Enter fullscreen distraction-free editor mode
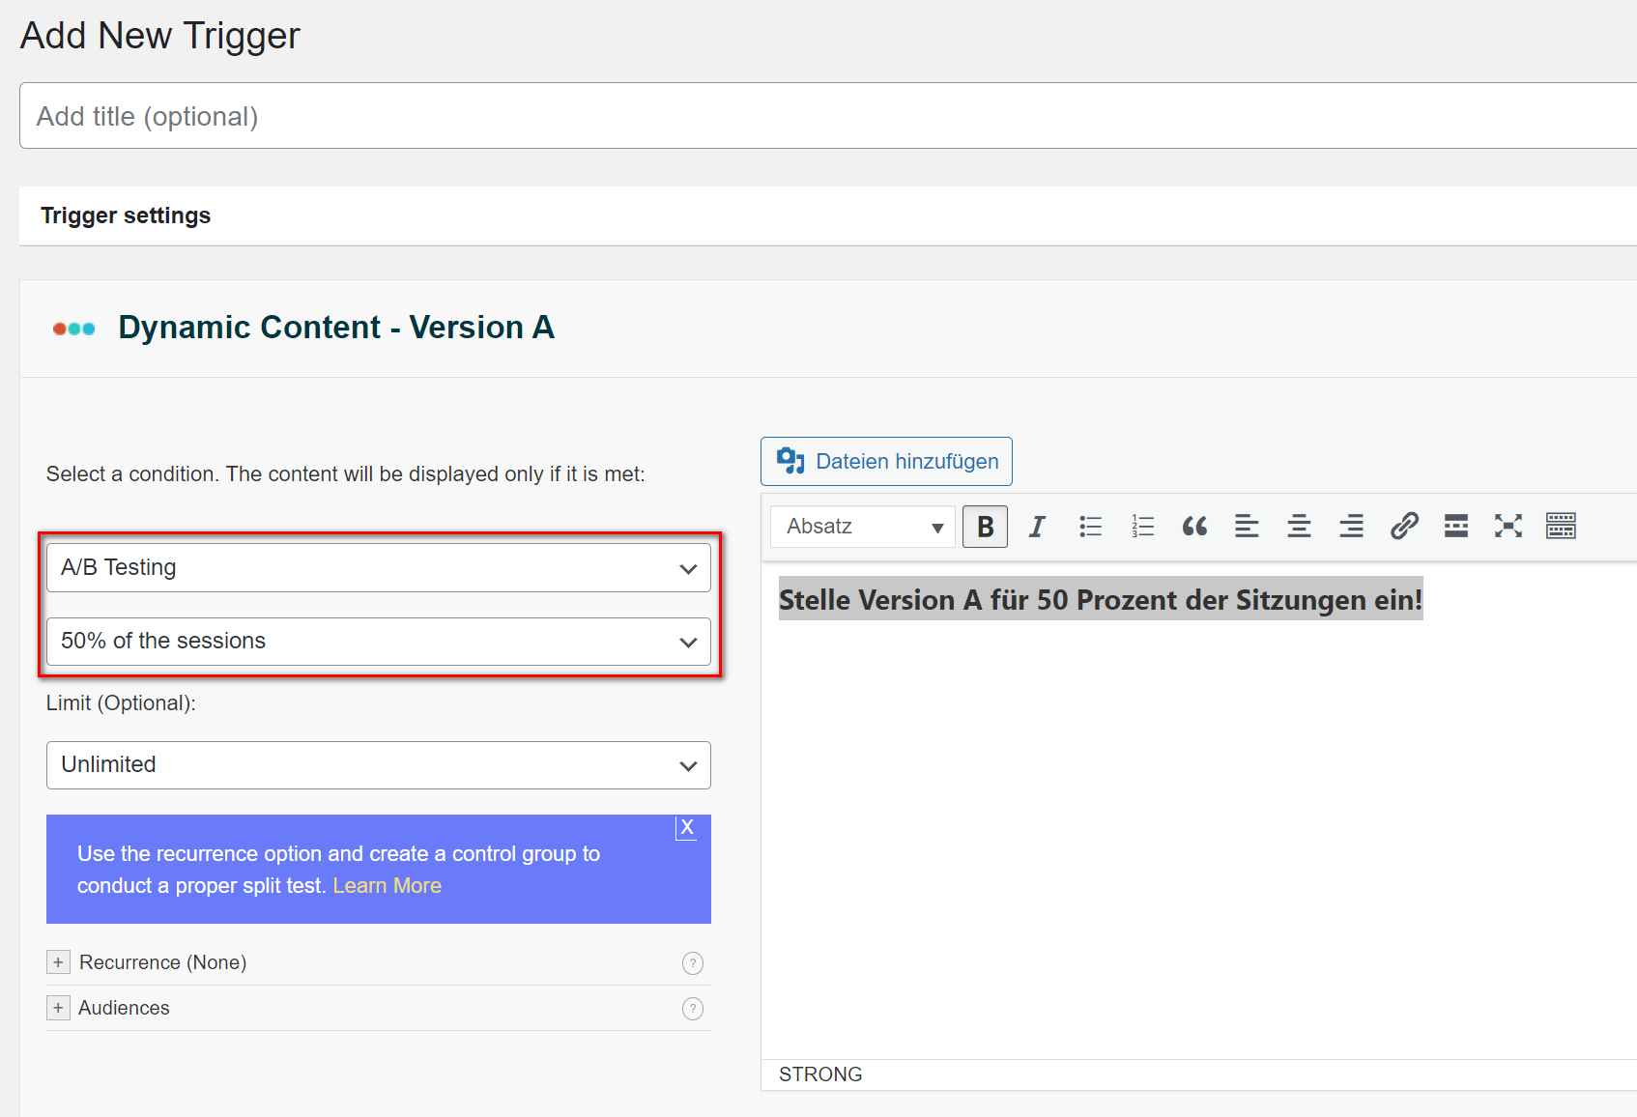 [x=1508, y=527]
